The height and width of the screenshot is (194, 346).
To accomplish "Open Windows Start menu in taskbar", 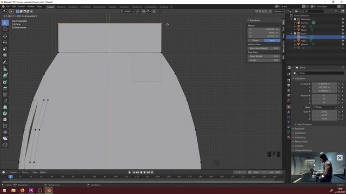I will [x=4, y=190].
